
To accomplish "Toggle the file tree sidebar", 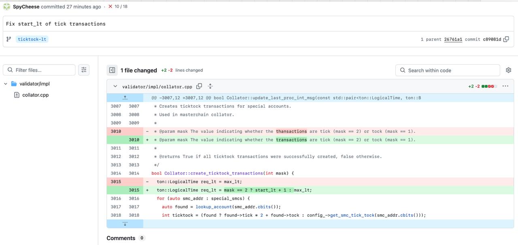I will (x=112, y=70).
